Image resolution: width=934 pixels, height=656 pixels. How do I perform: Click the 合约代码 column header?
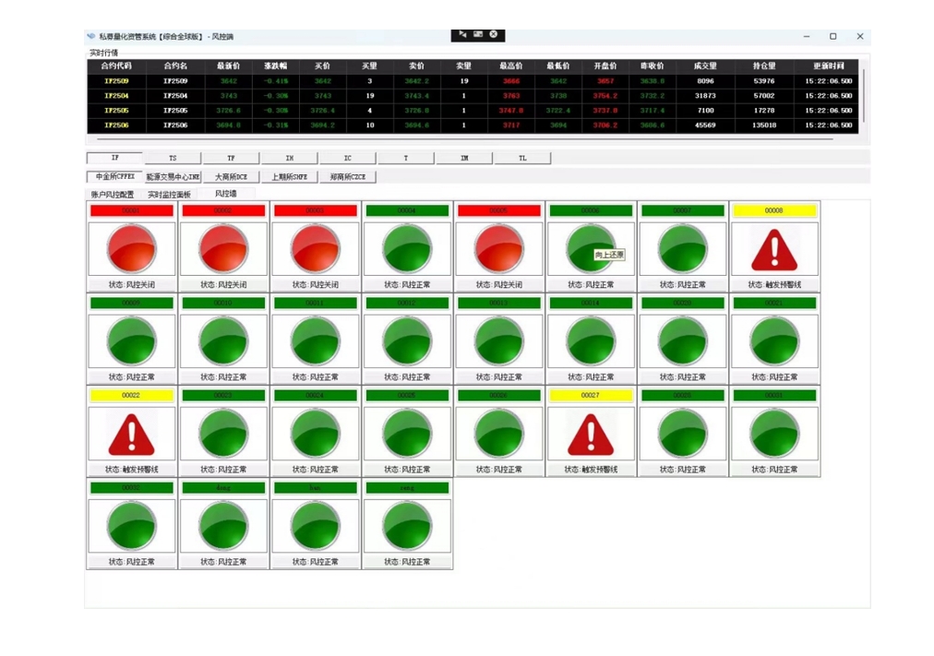coord(116,66)
